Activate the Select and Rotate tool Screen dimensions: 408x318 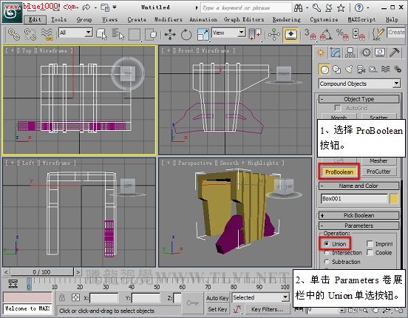point(186,34)
